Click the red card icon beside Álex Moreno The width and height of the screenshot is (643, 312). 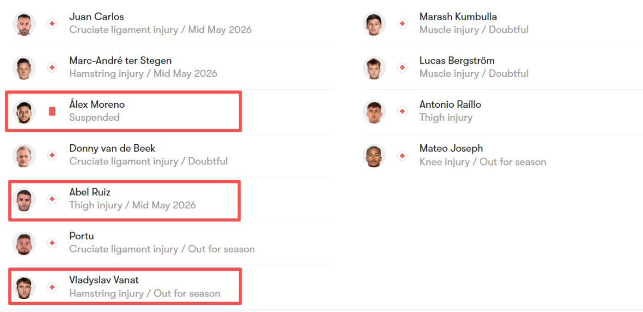[x=52, y=111]
